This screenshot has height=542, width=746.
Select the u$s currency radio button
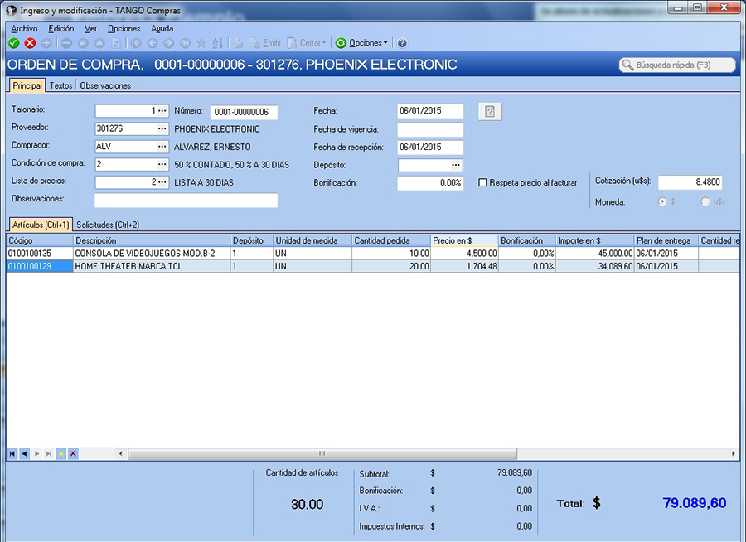[x=705, y=201]
